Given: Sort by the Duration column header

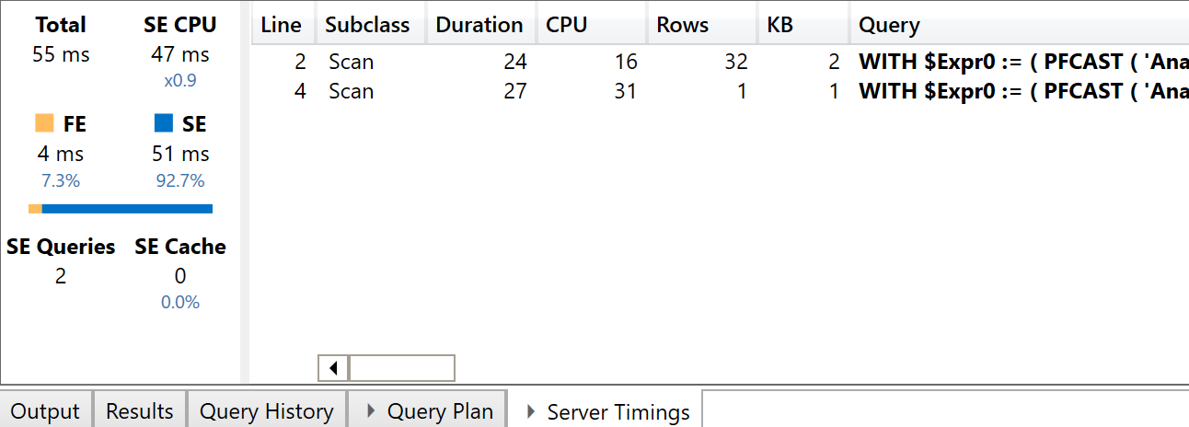Looking at the screenshot, I should [x=480, y=25].
